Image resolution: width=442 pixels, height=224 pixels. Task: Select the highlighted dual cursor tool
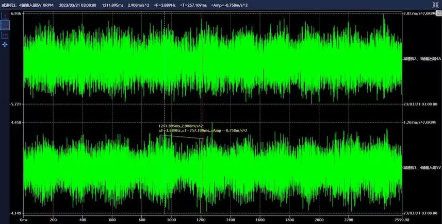5,25
